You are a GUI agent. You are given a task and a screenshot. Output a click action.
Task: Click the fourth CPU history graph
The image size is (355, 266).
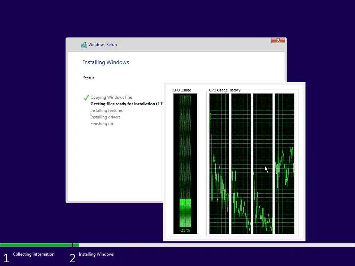click(285, 163)
